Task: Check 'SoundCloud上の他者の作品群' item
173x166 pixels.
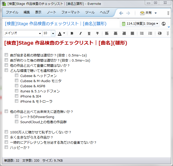Action: pyautogui.click(x=17, y=122)
